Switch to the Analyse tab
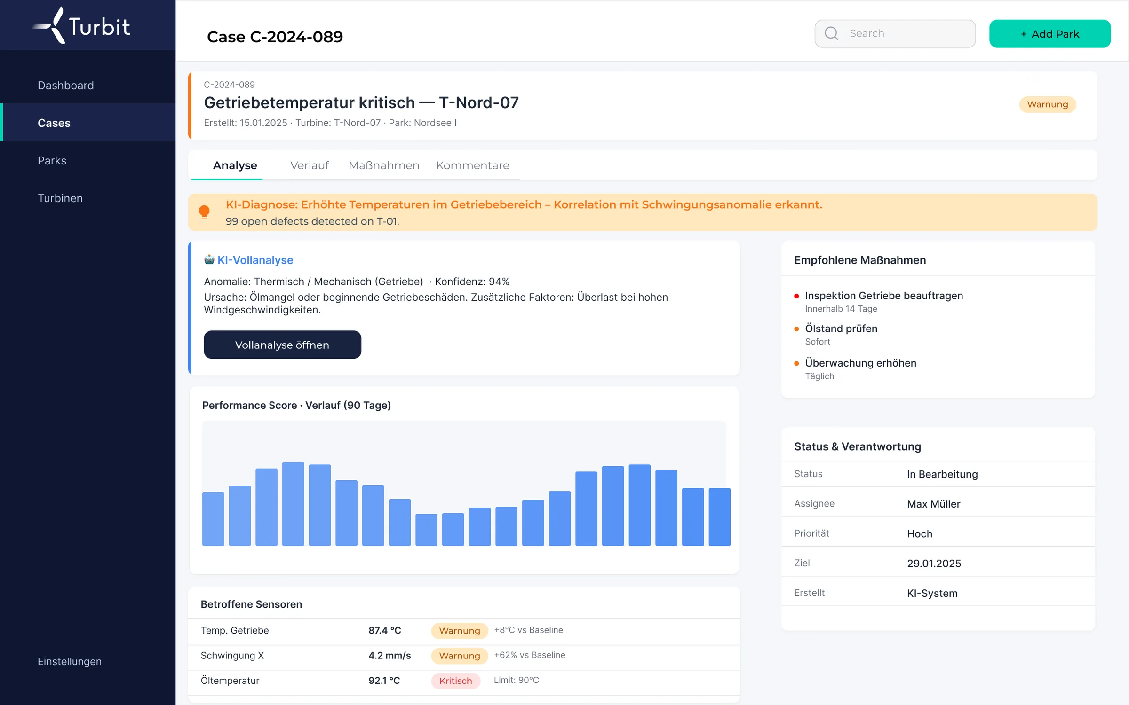This screenshot has height=705, width=1129. [235, 165]
